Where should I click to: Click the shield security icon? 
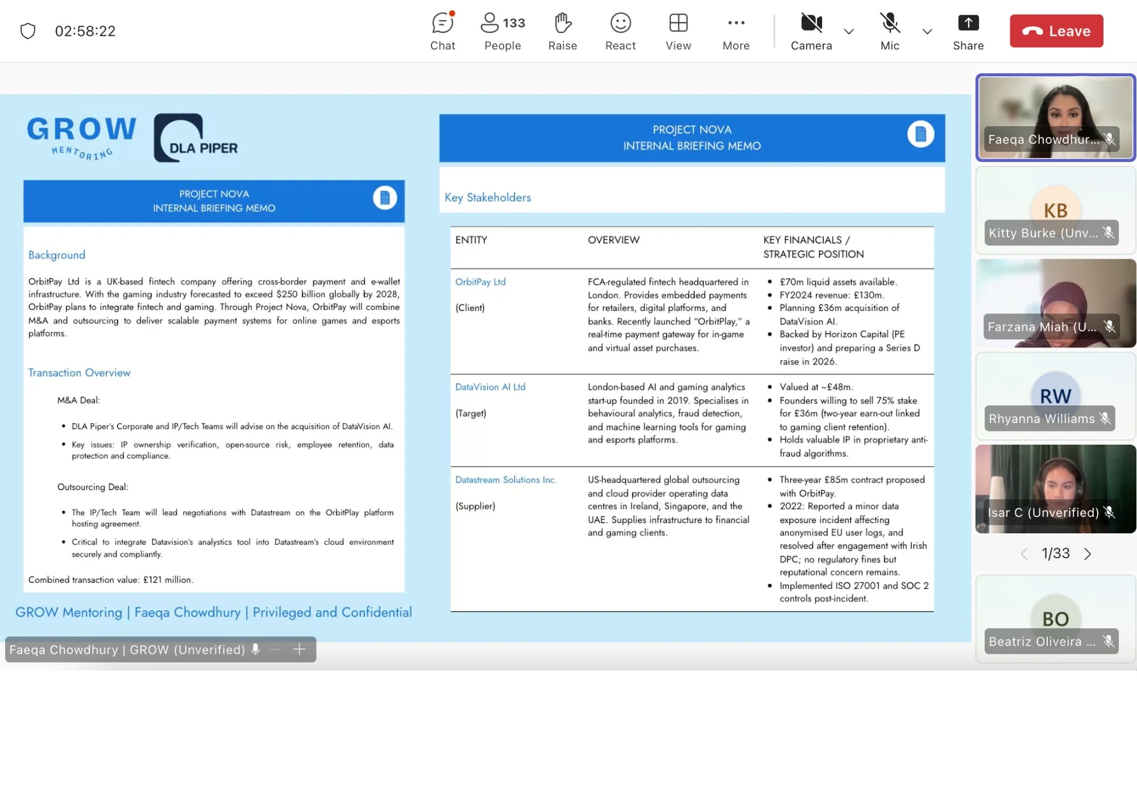(28, 31)
